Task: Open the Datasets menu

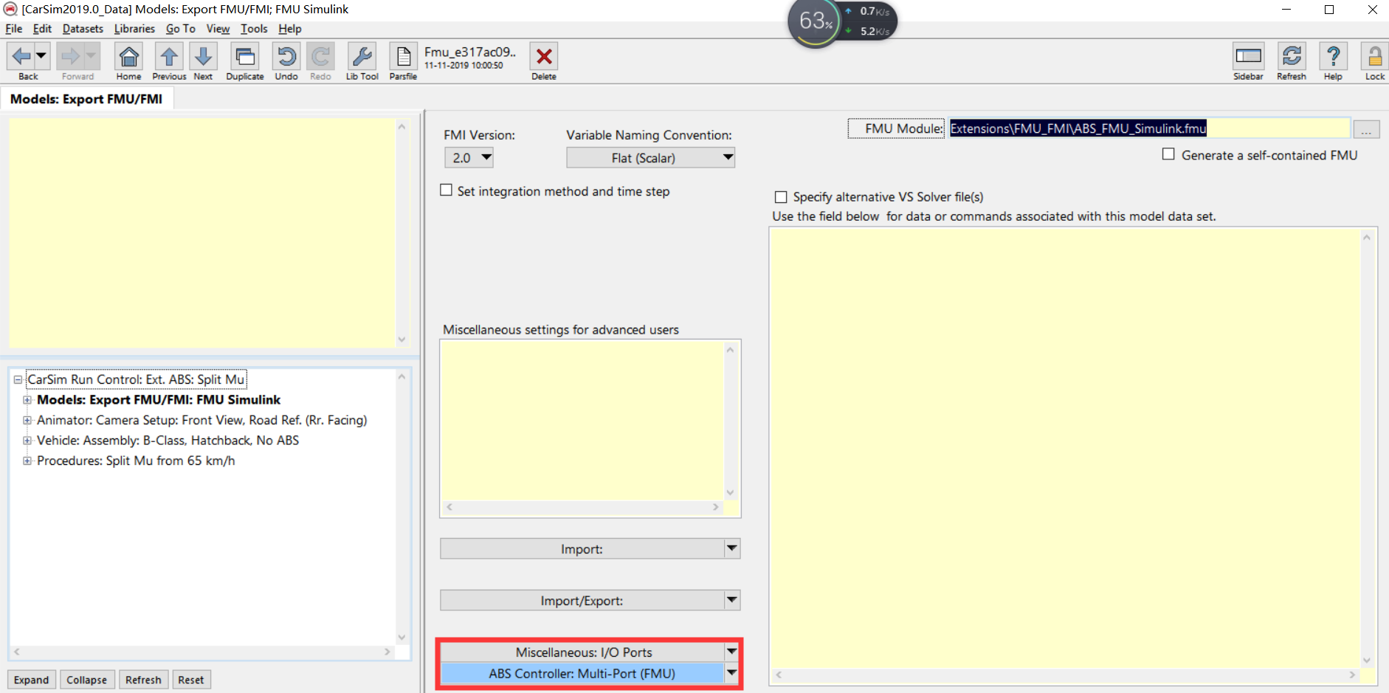Action: (x=83, y=29)
